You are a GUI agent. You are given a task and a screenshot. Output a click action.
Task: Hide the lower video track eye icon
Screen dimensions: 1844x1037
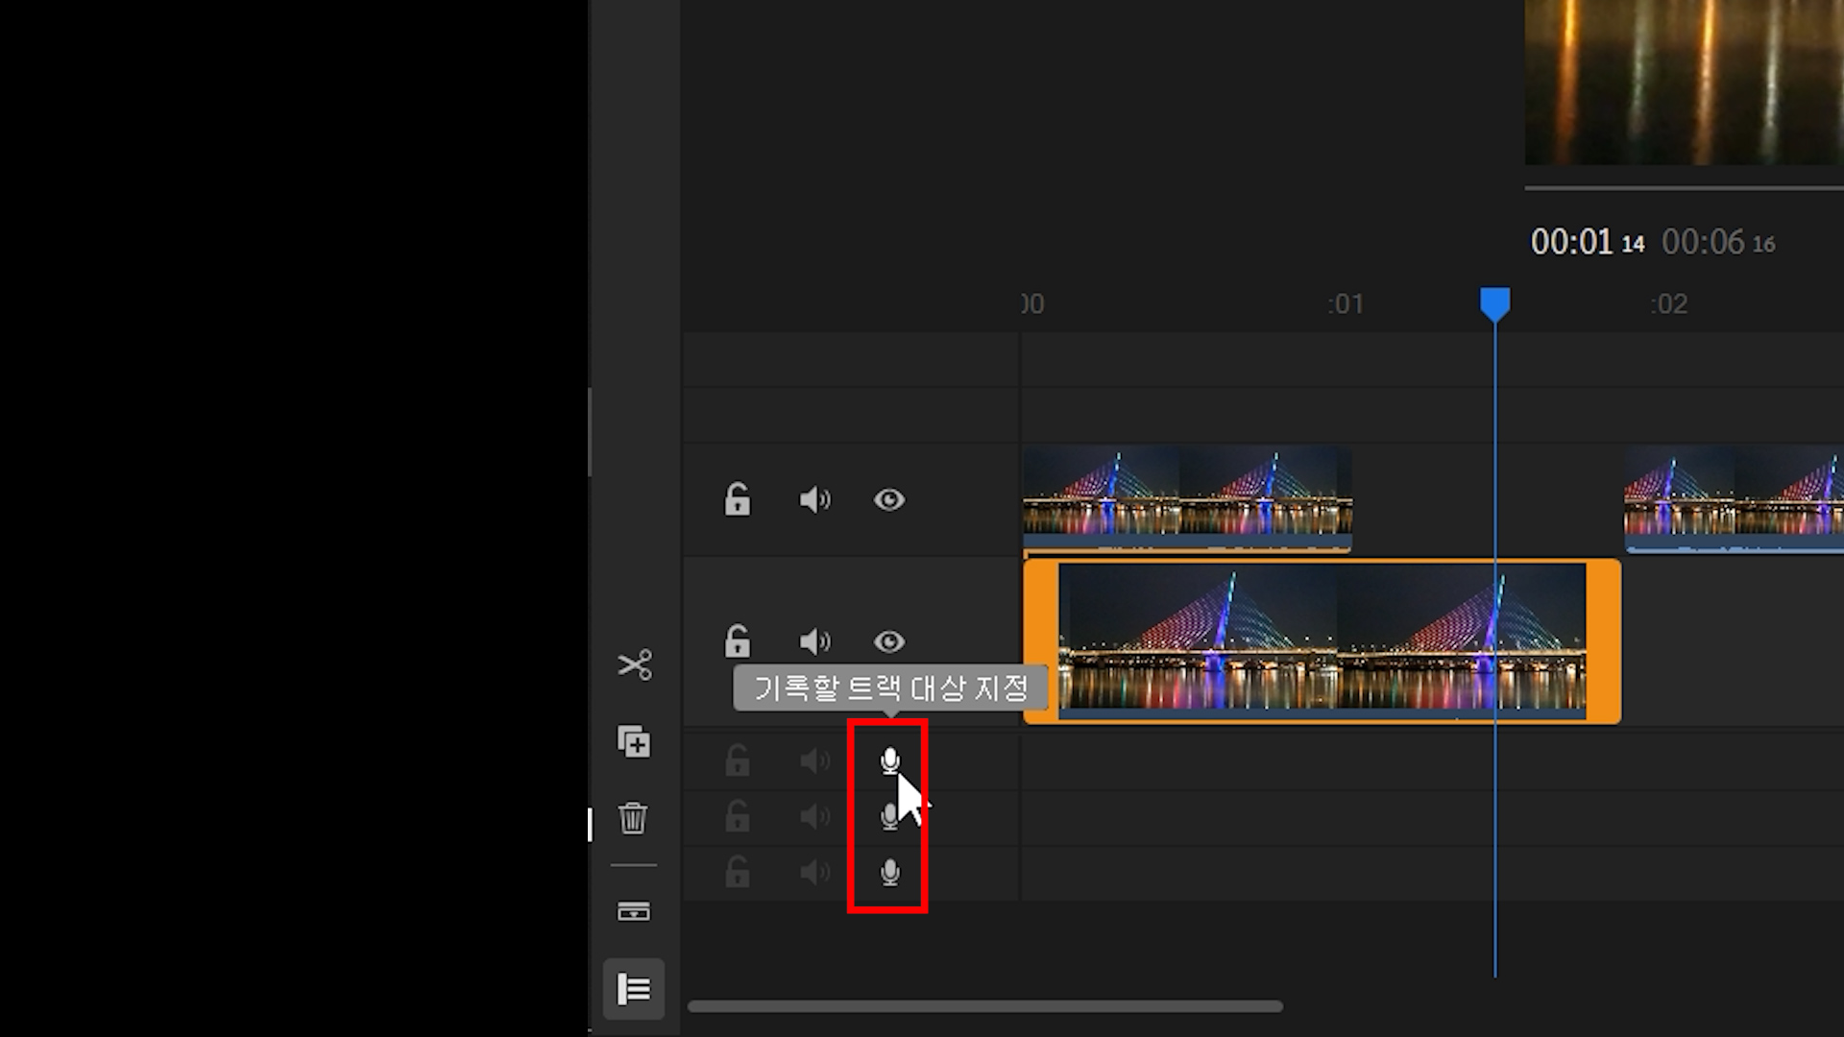pos(888,640)
